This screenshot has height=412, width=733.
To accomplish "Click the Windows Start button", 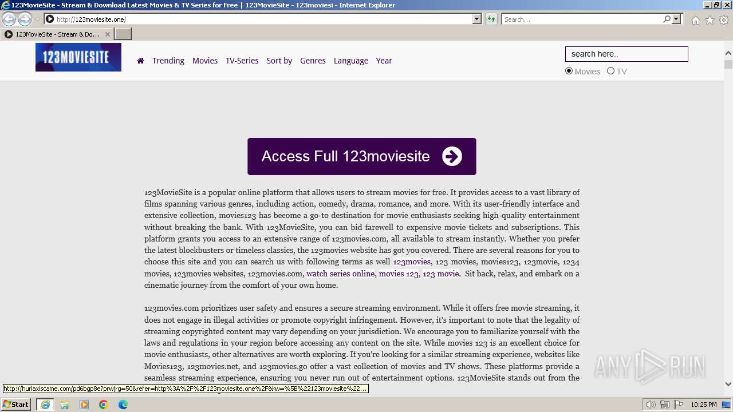I will (x=16, y=405).
